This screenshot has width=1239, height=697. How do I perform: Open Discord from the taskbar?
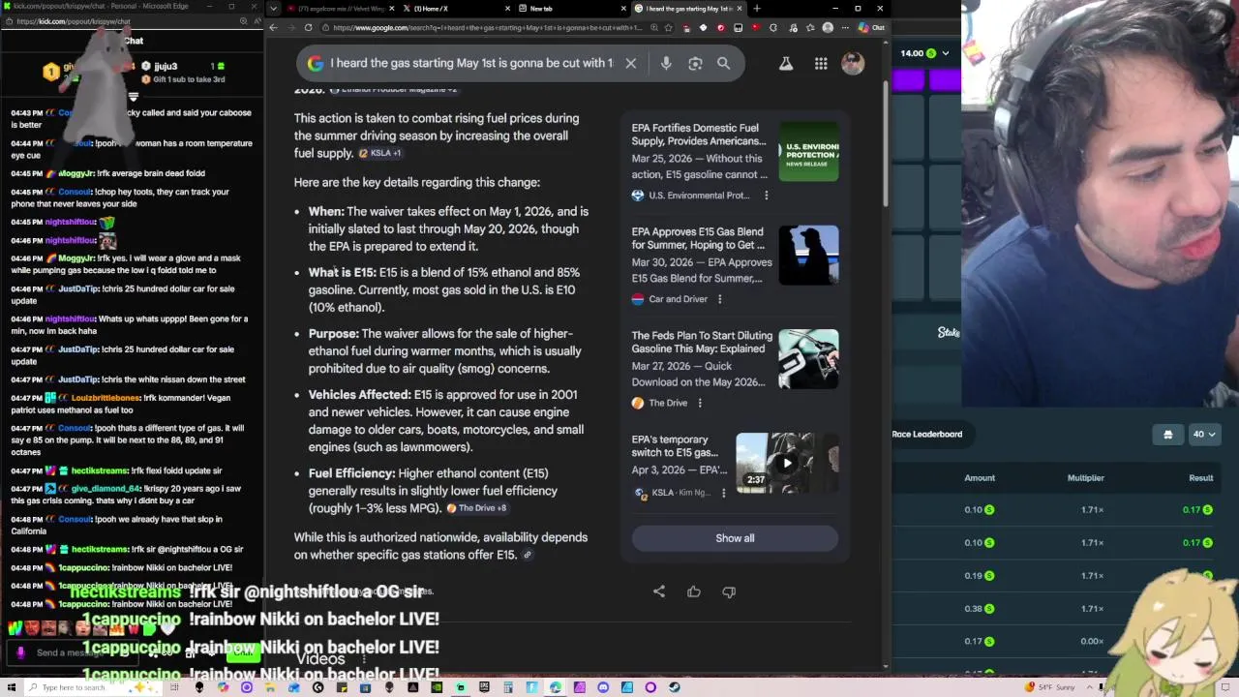click(x=603, y=687)
